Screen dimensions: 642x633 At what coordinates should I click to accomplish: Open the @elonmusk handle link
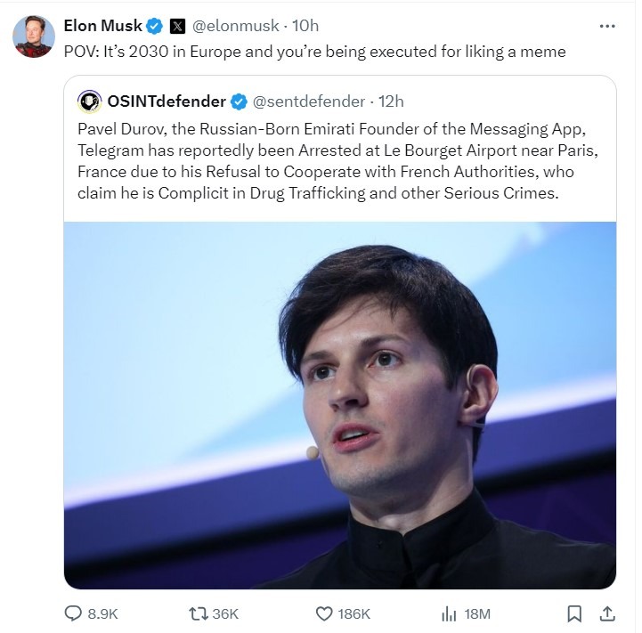coord(233,26)
